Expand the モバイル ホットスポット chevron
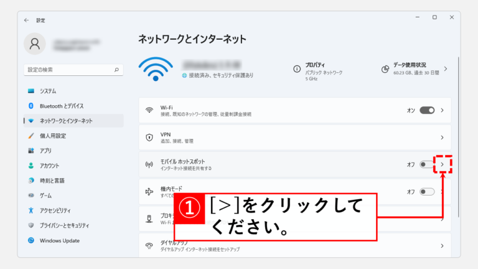The width and height of the screenshot is (478, 269). coord(443,164)
